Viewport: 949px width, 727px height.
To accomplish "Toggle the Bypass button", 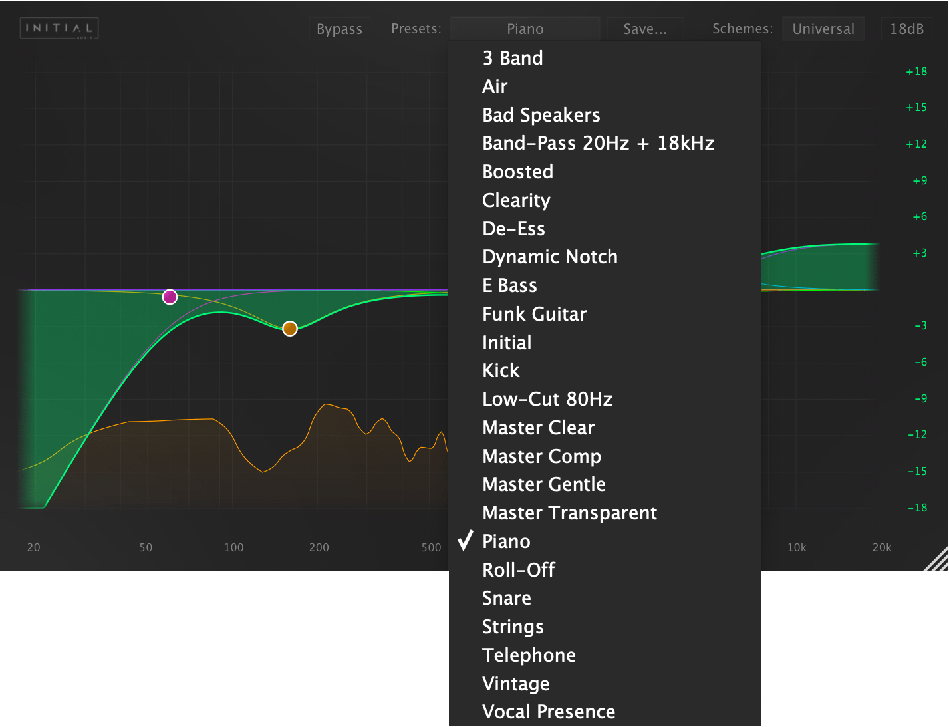I will (x=339, y=29).
